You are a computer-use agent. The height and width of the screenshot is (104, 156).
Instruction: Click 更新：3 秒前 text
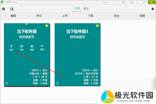[40, 83]
